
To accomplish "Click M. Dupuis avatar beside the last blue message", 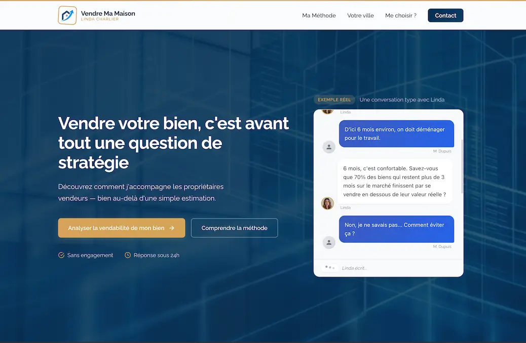I will (329, 242).
